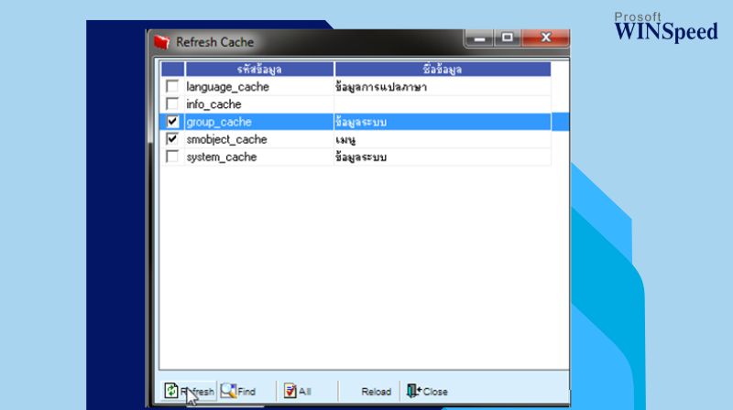Select the info_cache row text

(x=213, y=104)
